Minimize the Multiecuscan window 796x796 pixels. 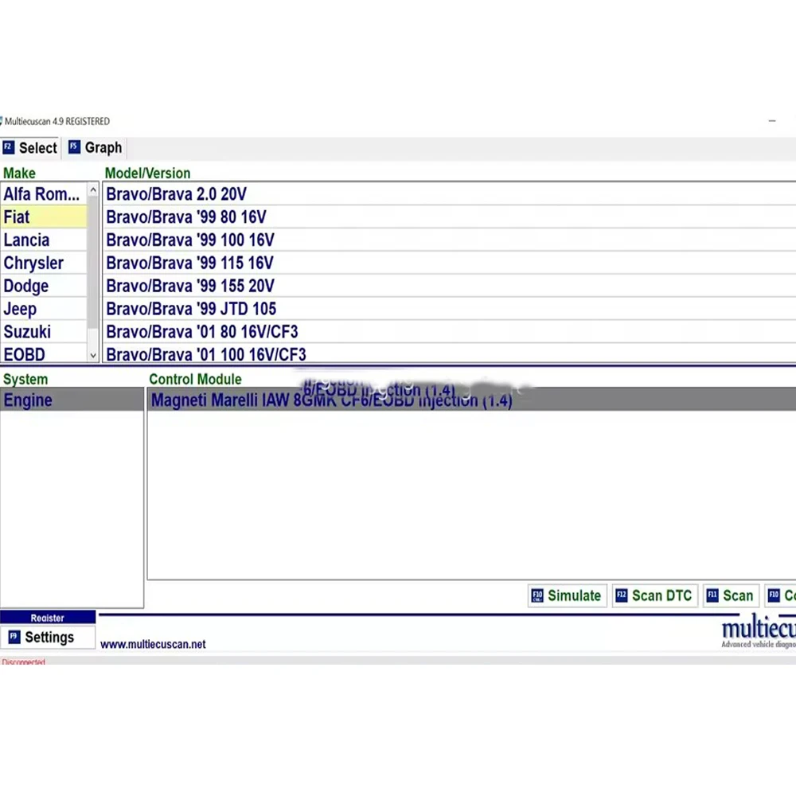[x=771, y=121]
